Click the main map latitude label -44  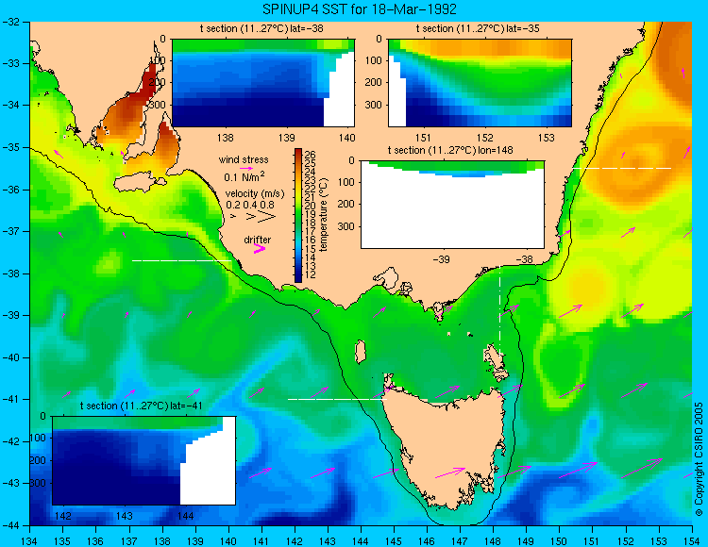pos(10,525)
